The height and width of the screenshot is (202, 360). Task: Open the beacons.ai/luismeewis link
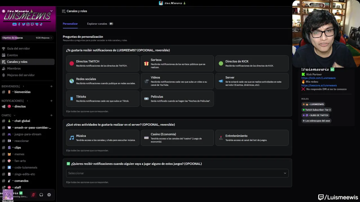[x=319, y=85]
